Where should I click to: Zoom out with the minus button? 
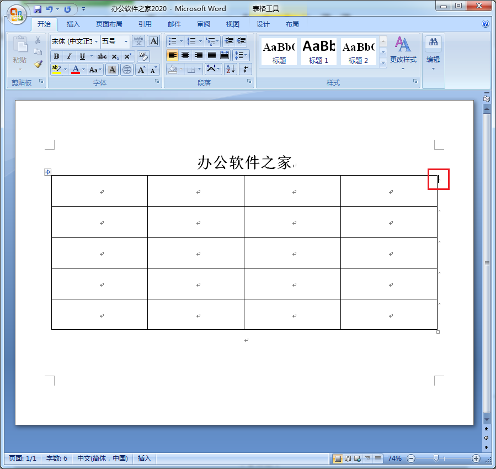(x=411, y=459)
